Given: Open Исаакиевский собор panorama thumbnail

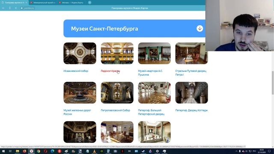Looking at the screenshot, I should click(80, 53).
